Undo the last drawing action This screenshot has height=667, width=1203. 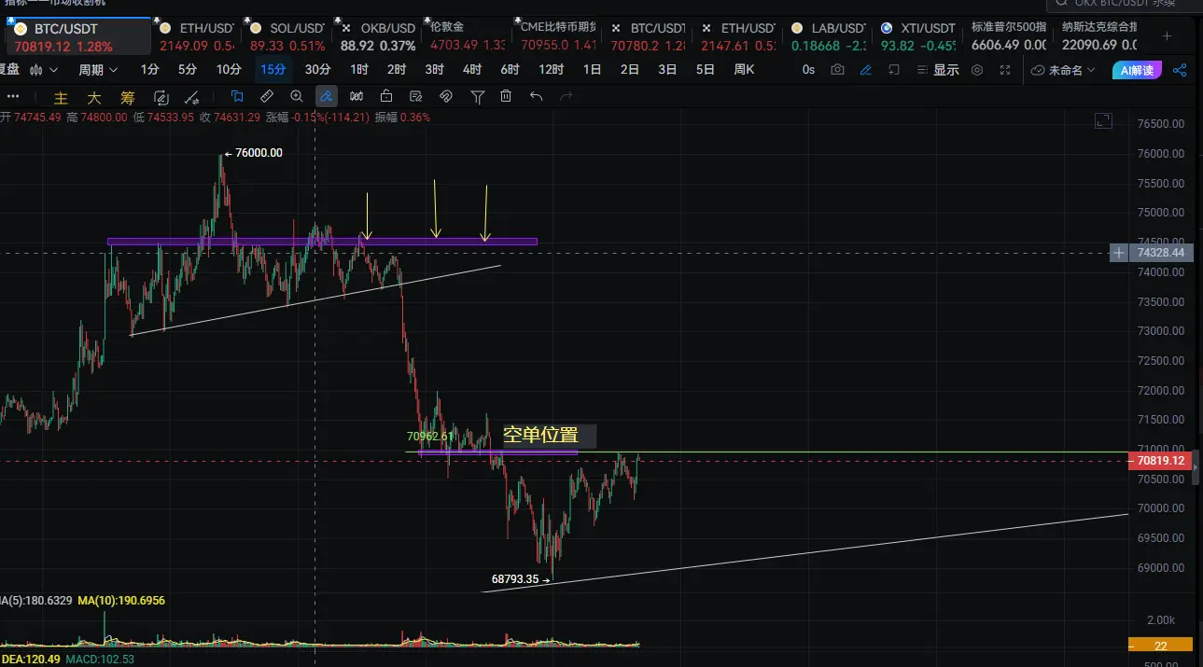(536, 96)
